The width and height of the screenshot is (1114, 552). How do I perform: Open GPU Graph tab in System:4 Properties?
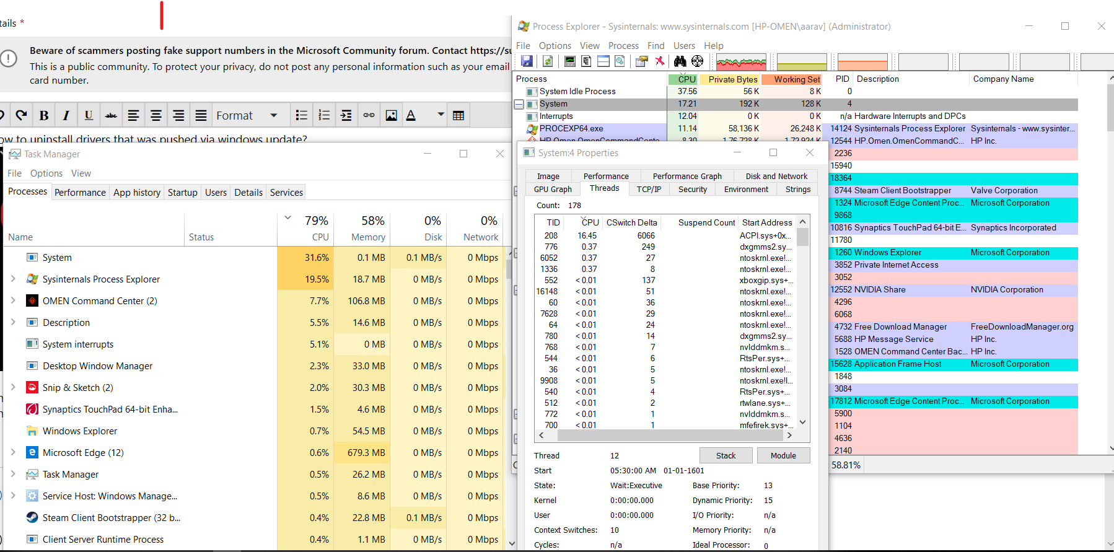pyautogui.click(x=553, y=190)
